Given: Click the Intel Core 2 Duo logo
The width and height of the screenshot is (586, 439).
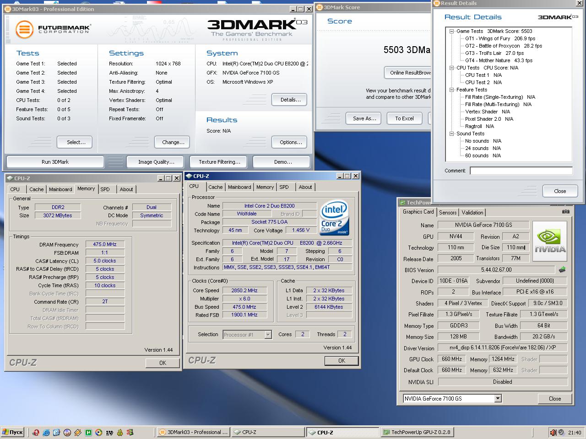Looking at the screenshot, I should 334,217.
